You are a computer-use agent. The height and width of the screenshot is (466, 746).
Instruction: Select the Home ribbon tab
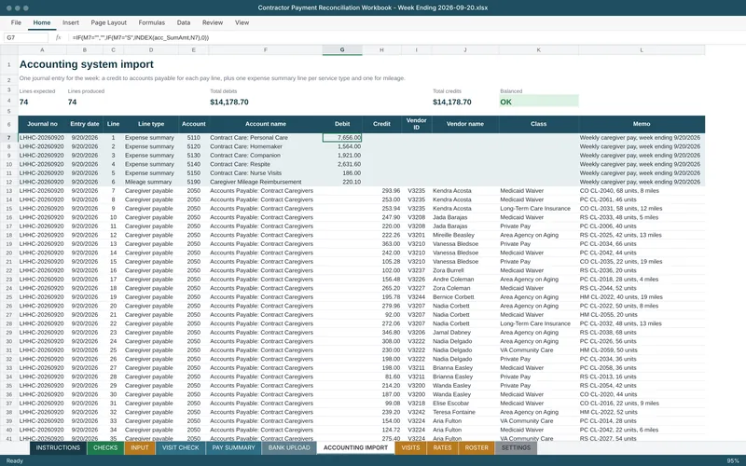tap(42, 22)
